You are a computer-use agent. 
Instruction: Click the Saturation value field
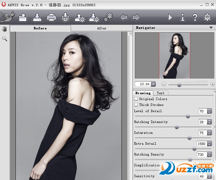(203, 133)
